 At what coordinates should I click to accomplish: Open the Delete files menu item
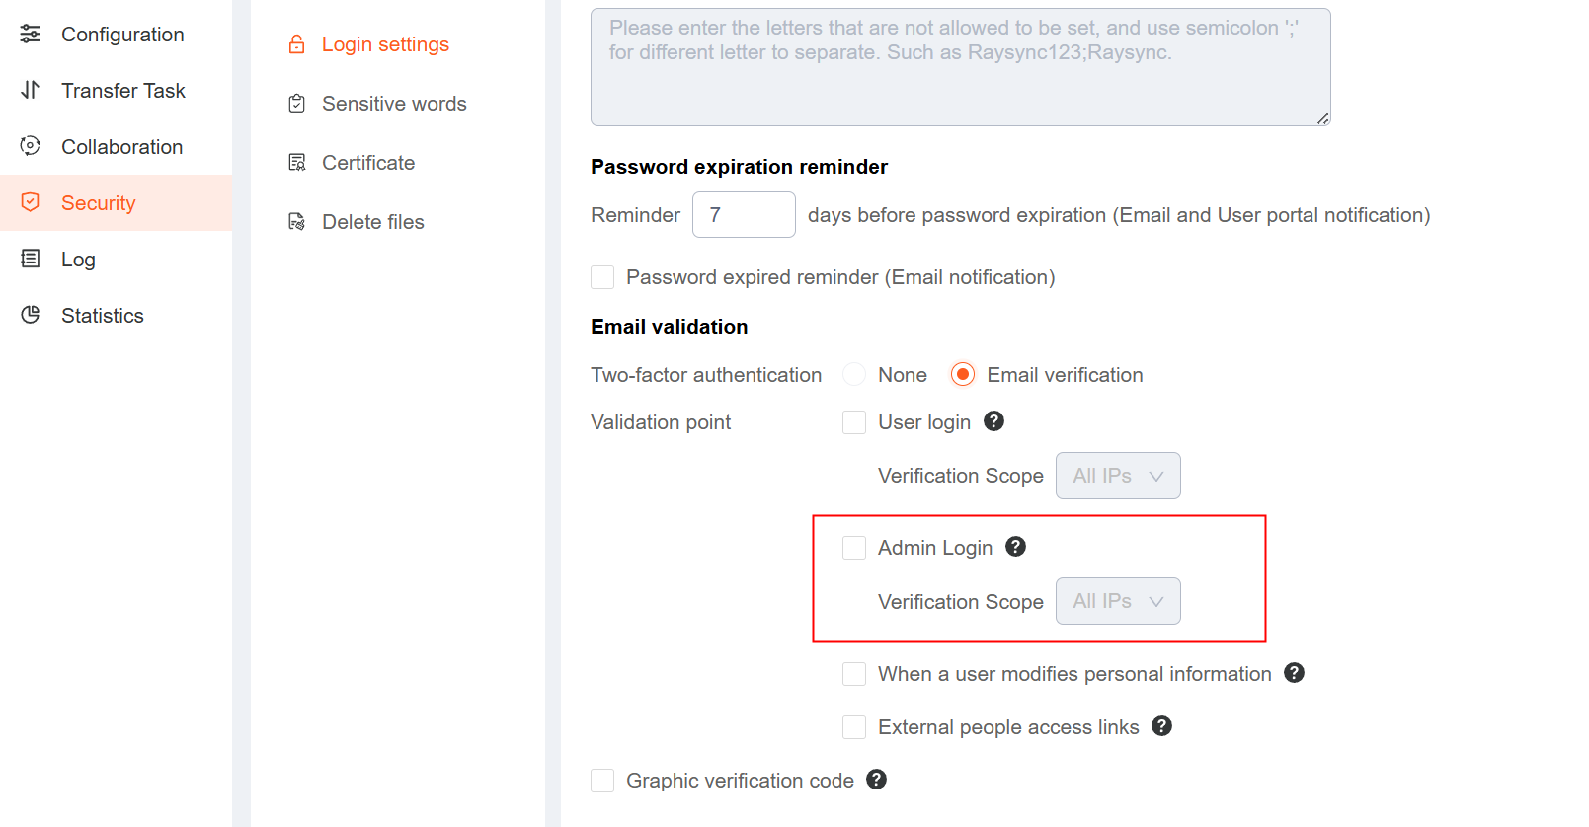tap(373, 222)
